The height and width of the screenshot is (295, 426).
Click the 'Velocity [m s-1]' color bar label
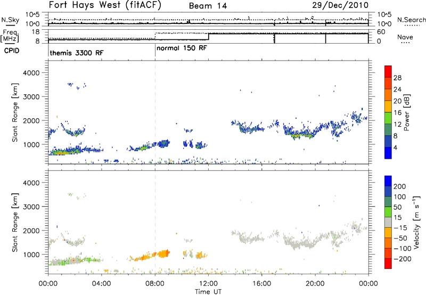[416, 222]
